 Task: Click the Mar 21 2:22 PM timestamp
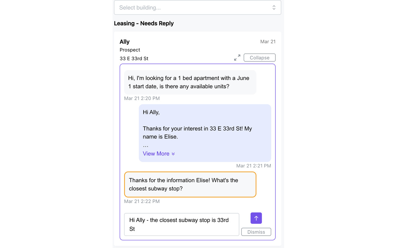[x=142, y=201]
